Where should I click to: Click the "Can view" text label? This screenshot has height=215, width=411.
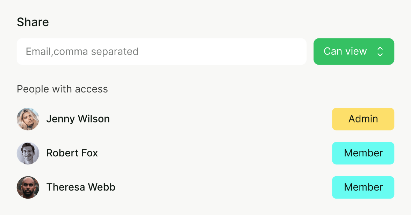(x=345, y=52)
